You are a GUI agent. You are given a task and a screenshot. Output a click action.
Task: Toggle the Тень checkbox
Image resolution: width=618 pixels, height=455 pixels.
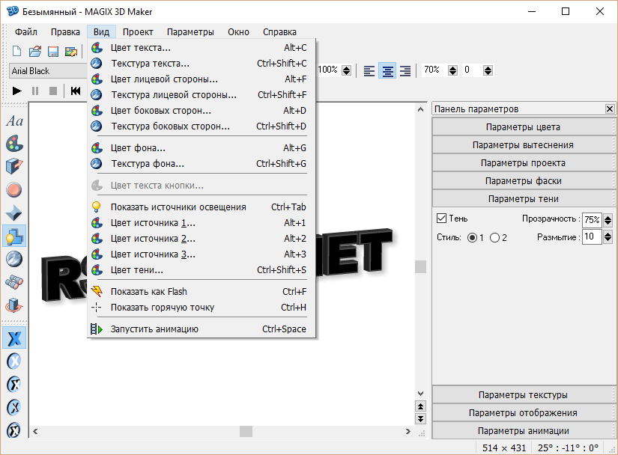[441, 218]
